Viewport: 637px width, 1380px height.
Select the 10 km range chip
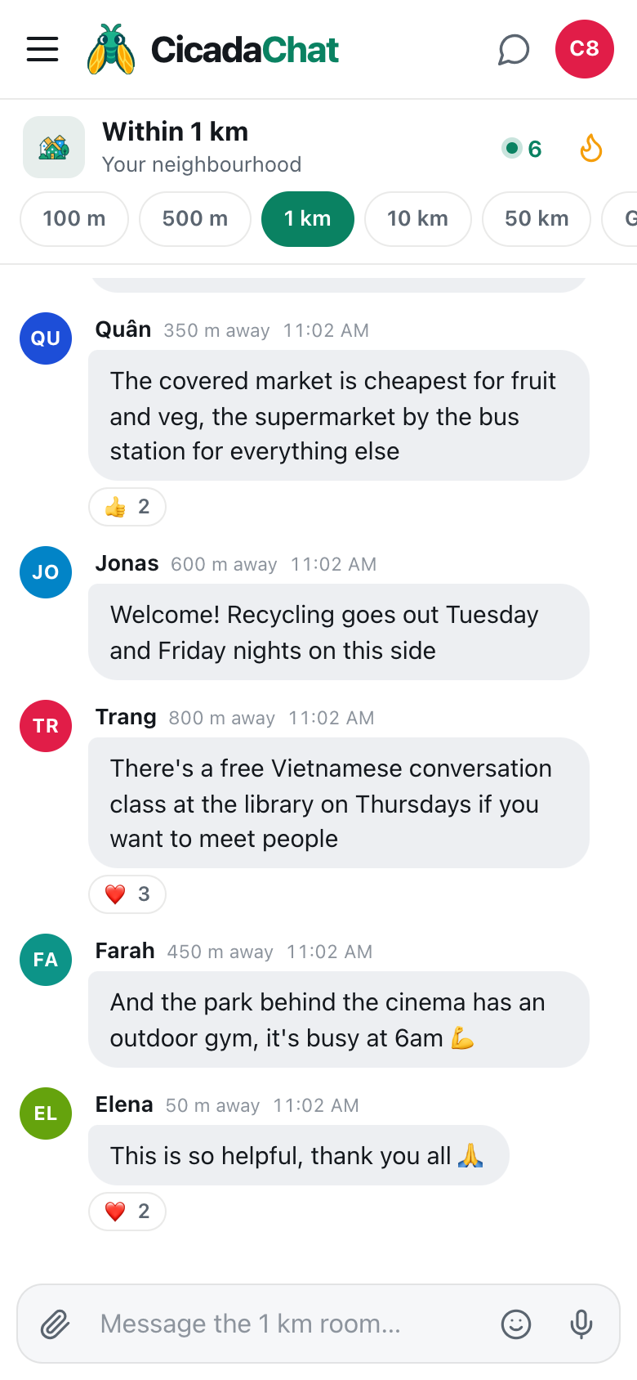coord(418,219)
